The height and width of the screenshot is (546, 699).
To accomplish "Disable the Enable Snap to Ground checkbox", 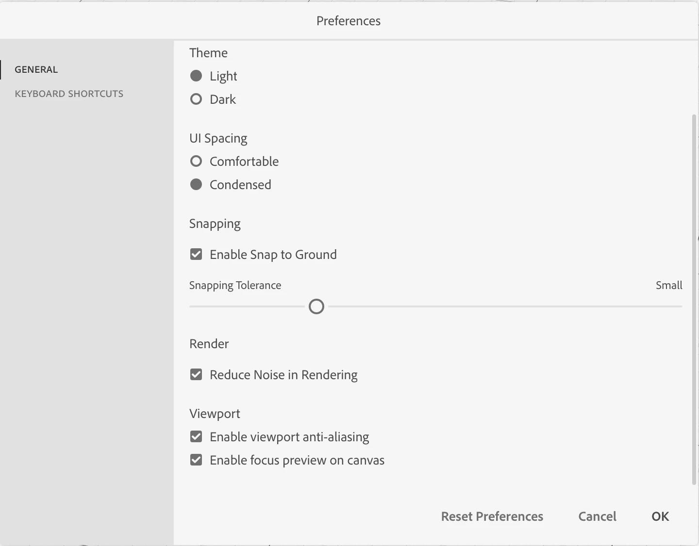I will click(196, 255).
